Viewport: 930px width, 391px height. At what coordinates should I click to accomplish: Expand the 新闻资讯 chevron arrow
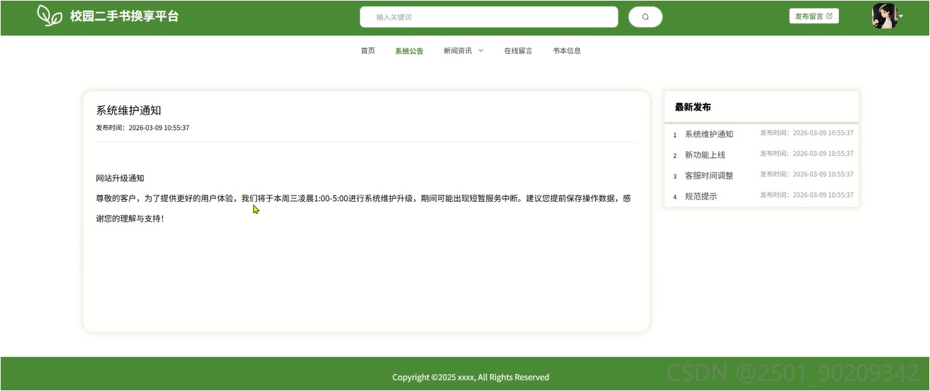[481, 51]
